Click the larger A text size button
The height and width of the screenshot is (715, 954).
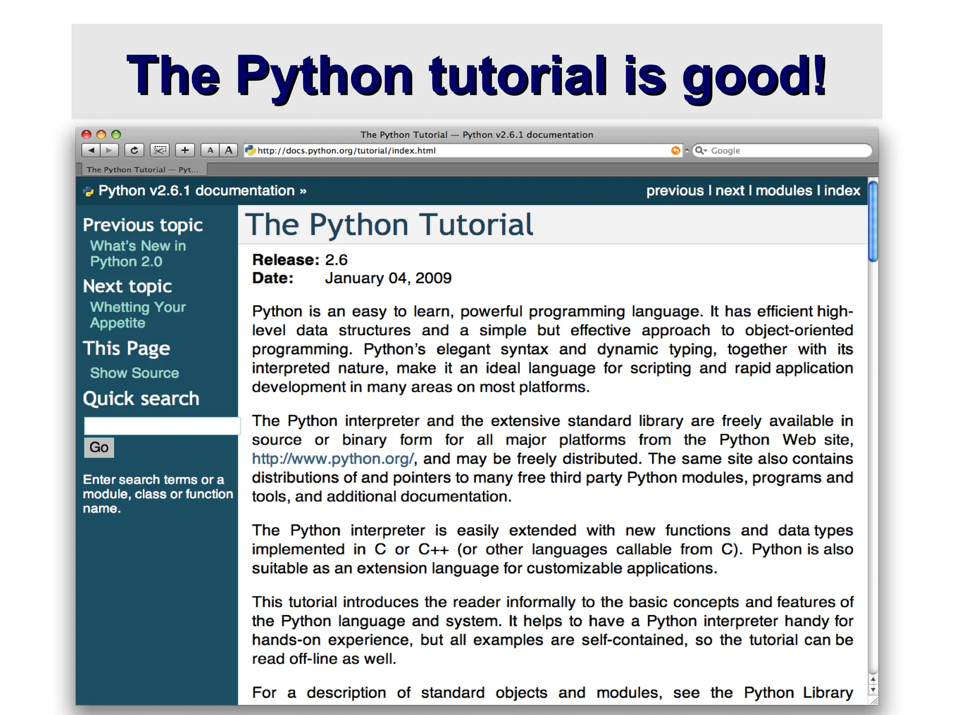point(229,150)
